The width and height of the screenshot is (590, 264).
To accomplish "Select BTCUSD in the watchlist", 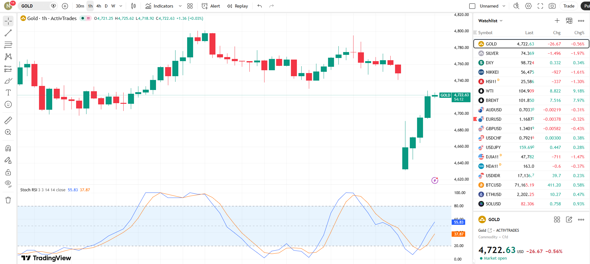I will (493, 185).
